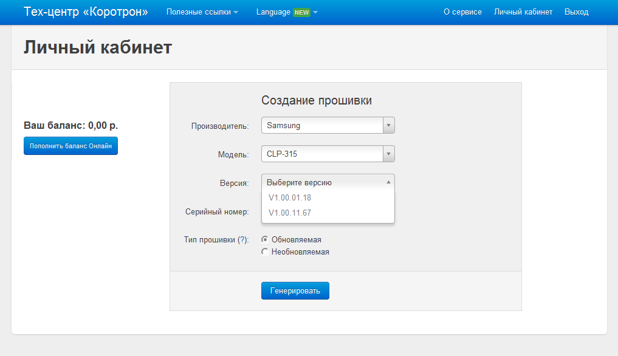
Task: Select version V1.00.11.67
Action: 328,213
